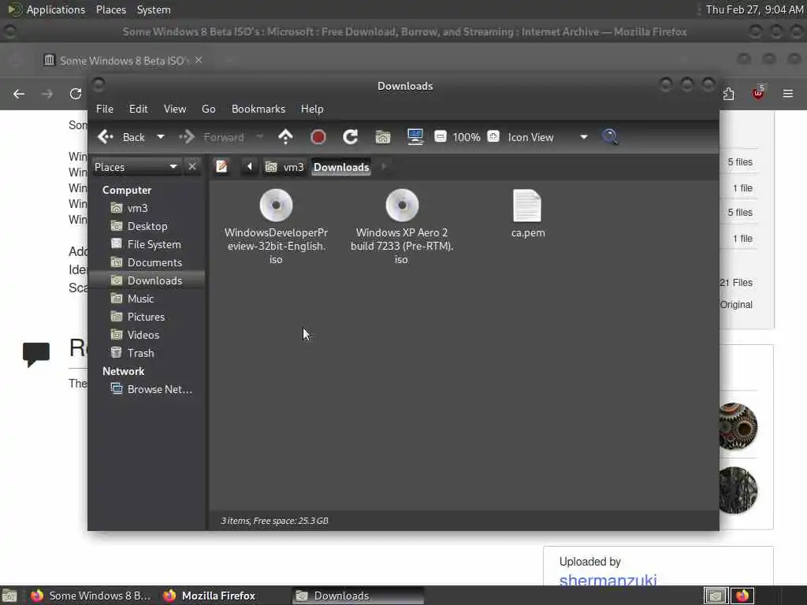Go back in the Firefox window

click(19, 95)
